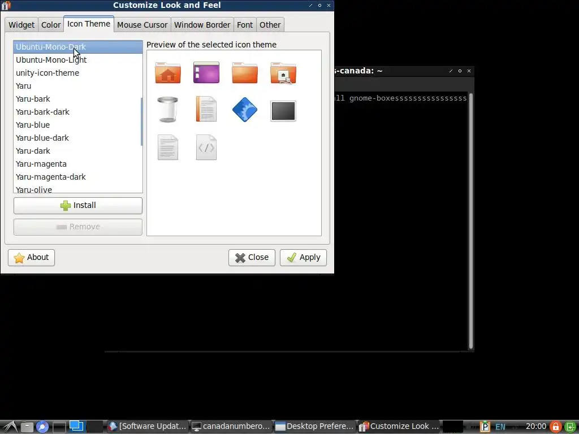Click the text document preview icon with orange spine
Image resolution: width=579 pixels, height=434 pixels.
click(x=206, y=109)
